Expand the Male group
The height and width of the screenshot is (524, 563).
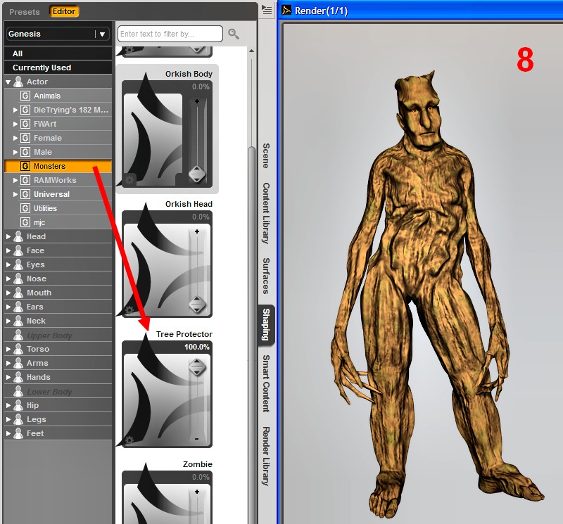point(15,152)
